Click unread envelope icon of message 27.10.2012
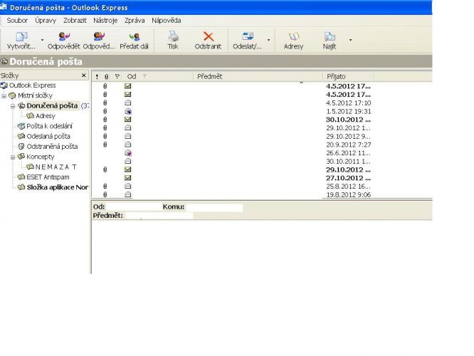This screenshot has width=474, height=356. [128, 178]
